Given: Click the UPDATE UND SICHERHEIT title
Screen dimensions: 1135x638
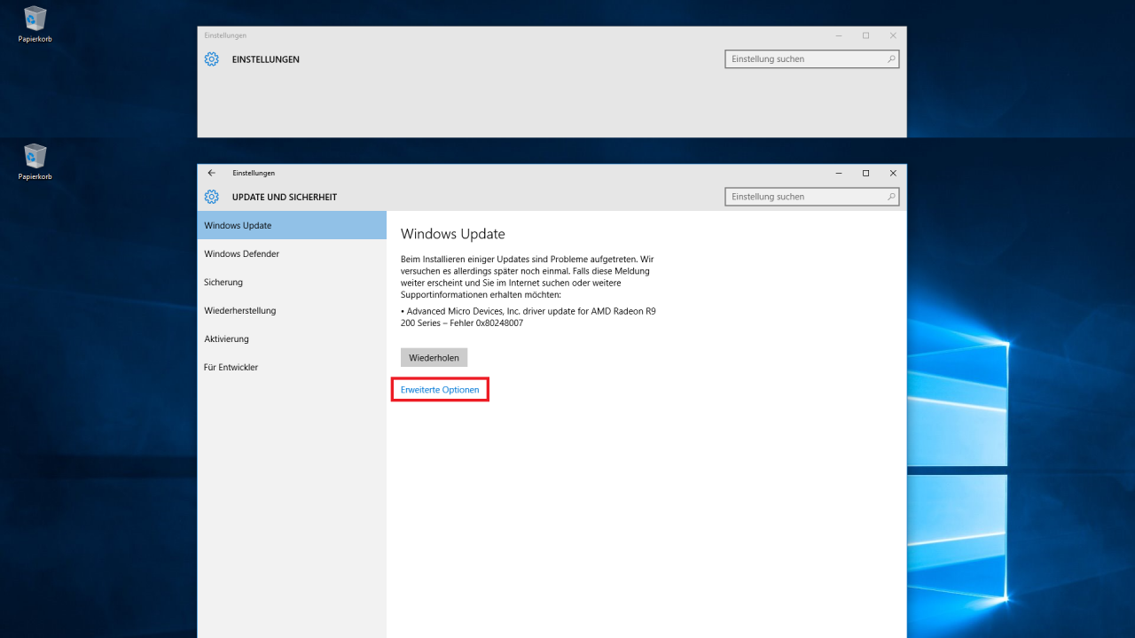Looking at the screenshot, I should [285, 197].
